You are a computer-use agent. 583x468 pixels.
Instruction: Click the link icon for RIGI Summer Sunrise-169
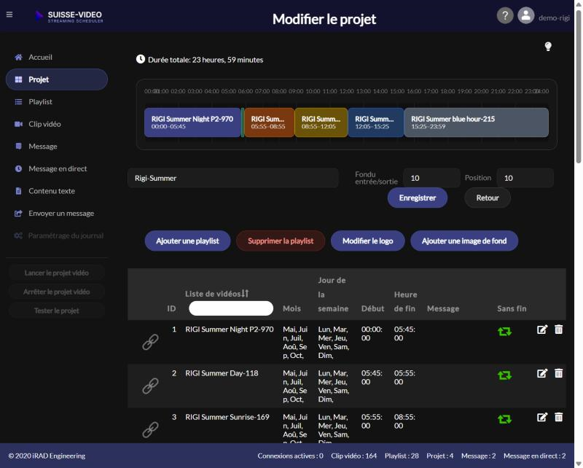pos(150,429)
